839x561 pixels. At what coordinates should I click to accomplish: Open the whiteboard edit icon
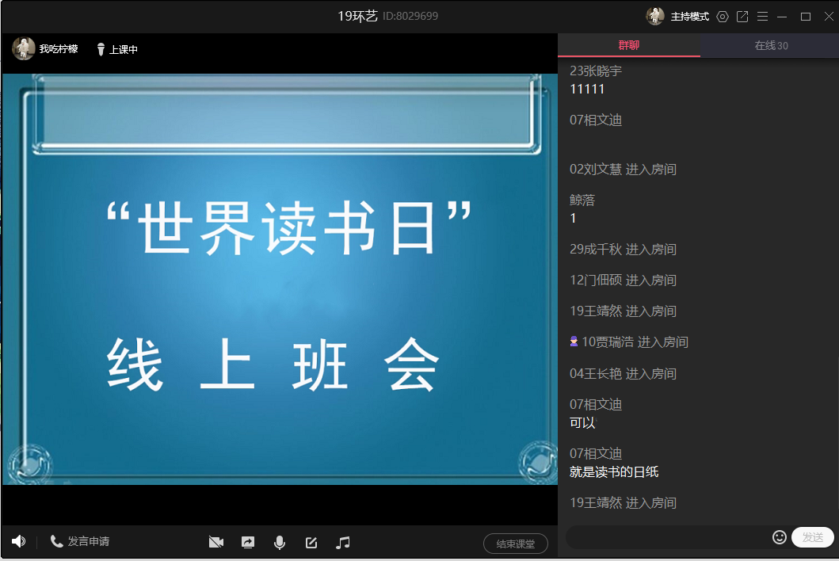click(x=311, y=543)
